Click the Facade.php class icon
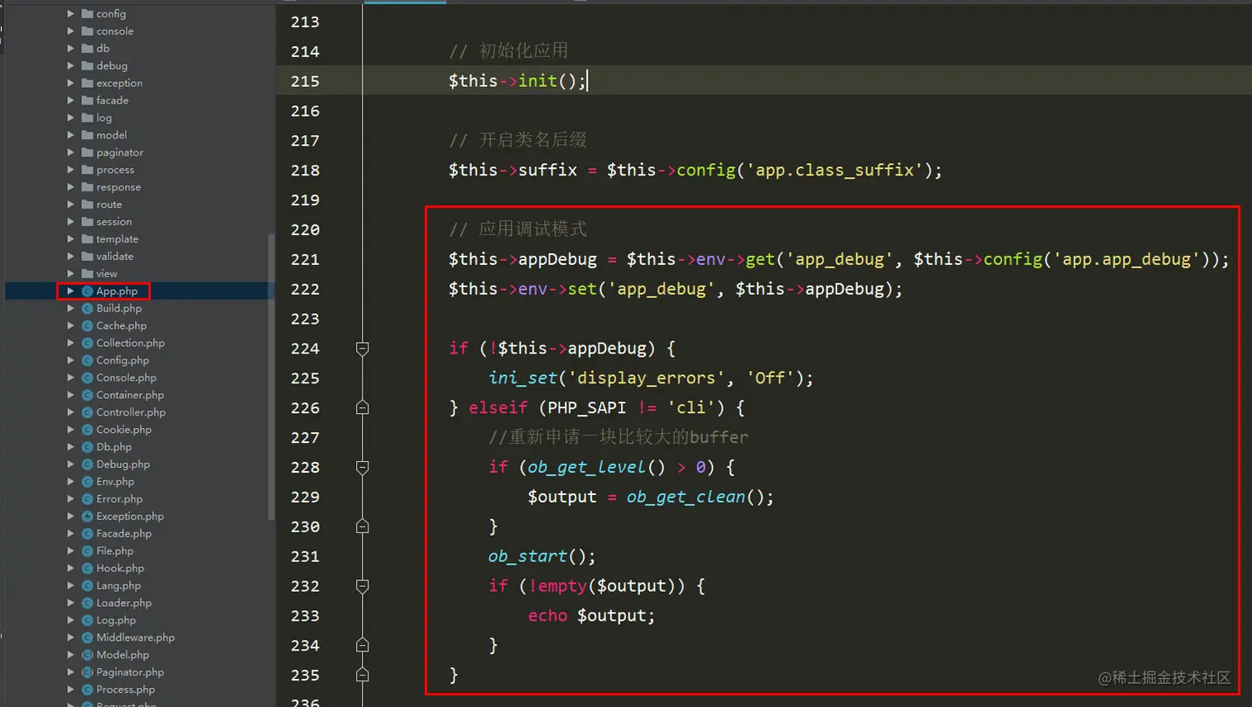The height and width of the screenshot is (707, 1252). (87, 534)
